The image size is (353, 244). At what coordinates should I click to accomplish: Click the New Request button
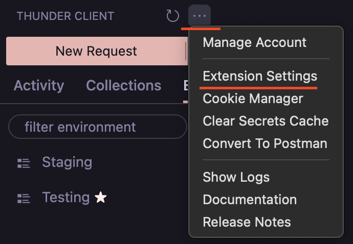[96, 51]
